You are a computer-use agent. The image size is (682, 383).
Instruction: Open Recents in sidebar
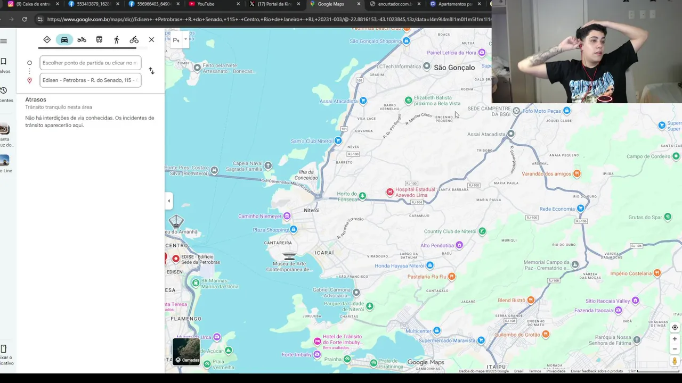pos(4,94)
